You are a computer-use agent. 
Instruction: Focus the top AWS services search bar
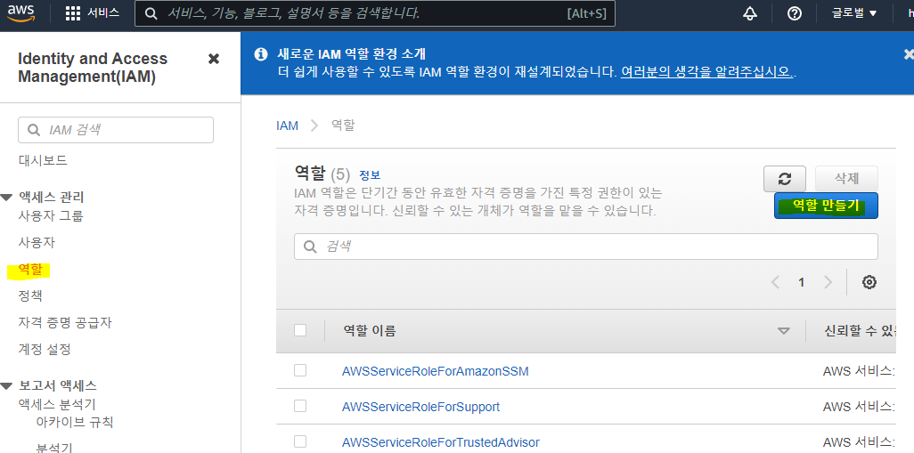tap(375, 13)
